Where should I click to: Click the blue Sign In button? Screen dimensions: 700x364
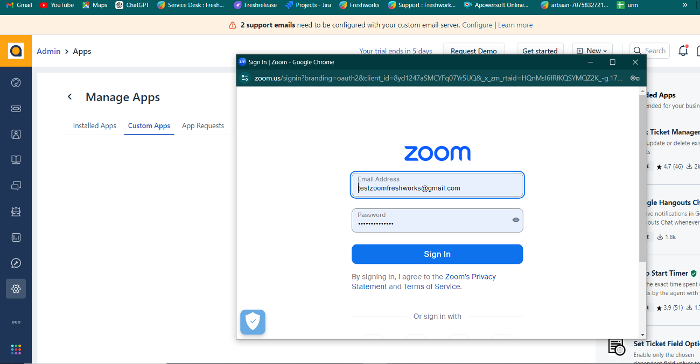click(437, 254)
